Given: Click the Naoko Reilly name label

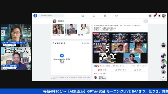Looking at the screenshot, I should [x=56, y=35].
